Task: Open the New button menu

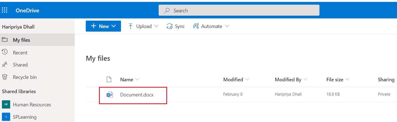Action: (103, 26)
